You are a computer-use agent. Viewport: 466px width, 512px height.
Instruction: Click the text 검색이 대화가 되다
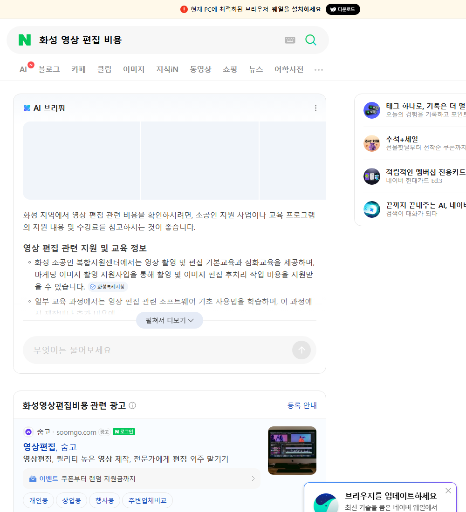(x=411, y=214)
